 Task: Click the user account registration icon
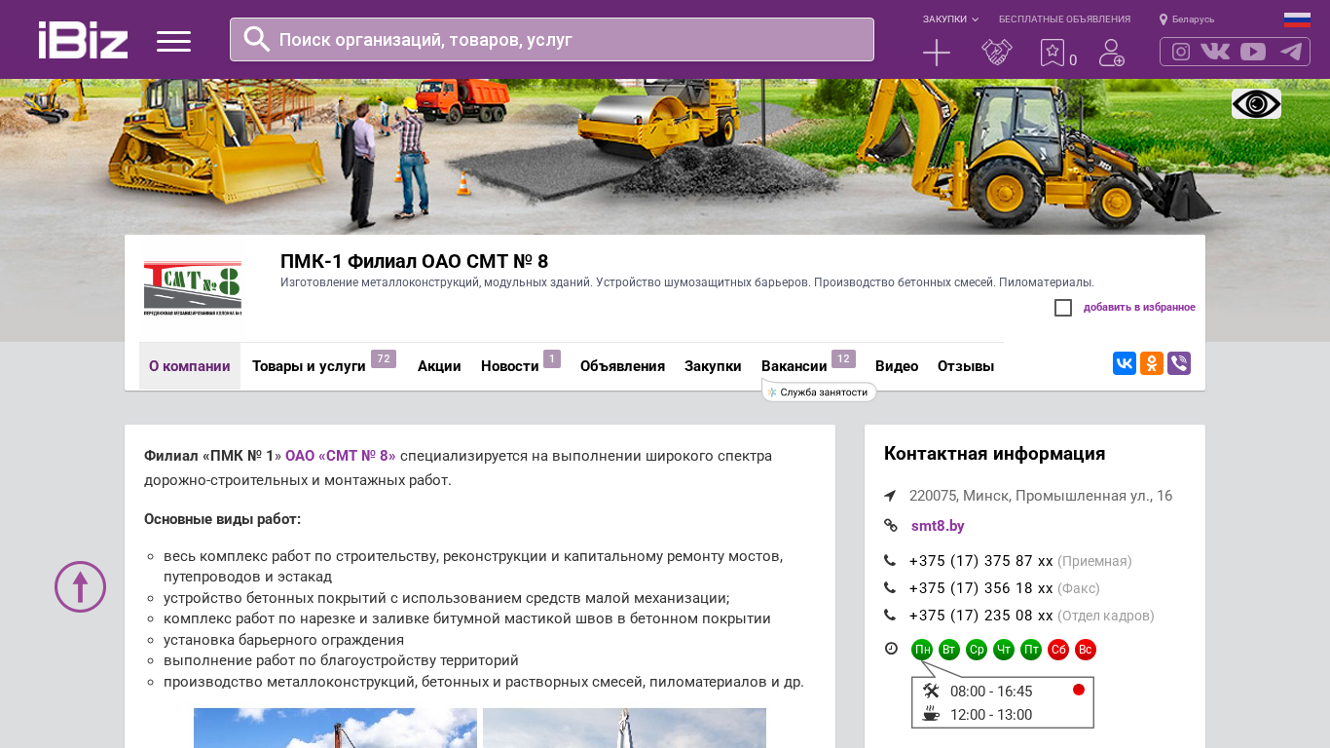(1111, 53)
